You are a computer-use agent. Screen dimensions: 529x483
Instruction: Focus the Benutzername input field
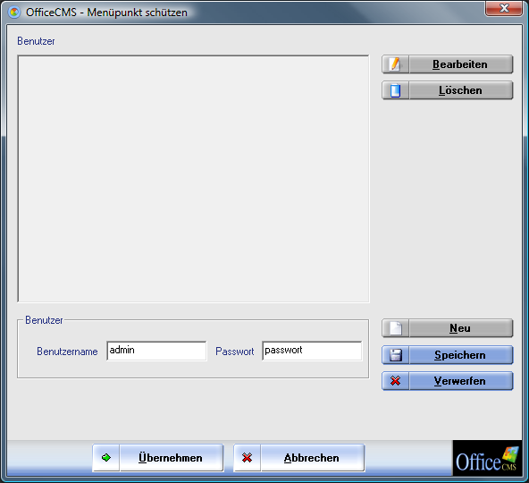click(x=156, y=351)
